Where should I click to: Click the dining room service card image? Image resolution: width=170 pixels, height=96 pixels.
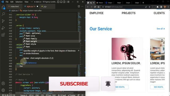[158, 49]
